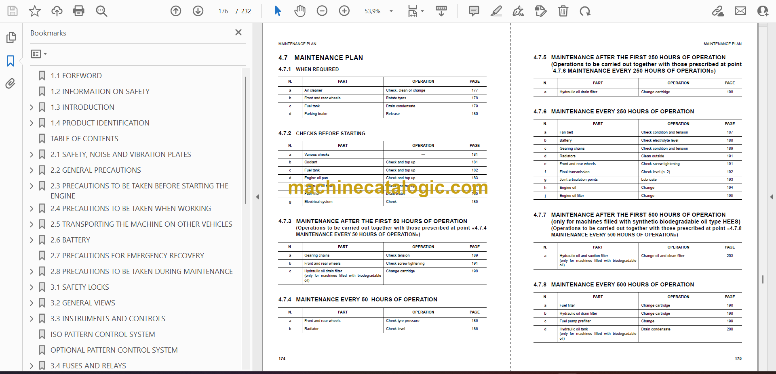Expand the right tools pane arrow
This screenshot has width=776, height=374.
(772, 197)
